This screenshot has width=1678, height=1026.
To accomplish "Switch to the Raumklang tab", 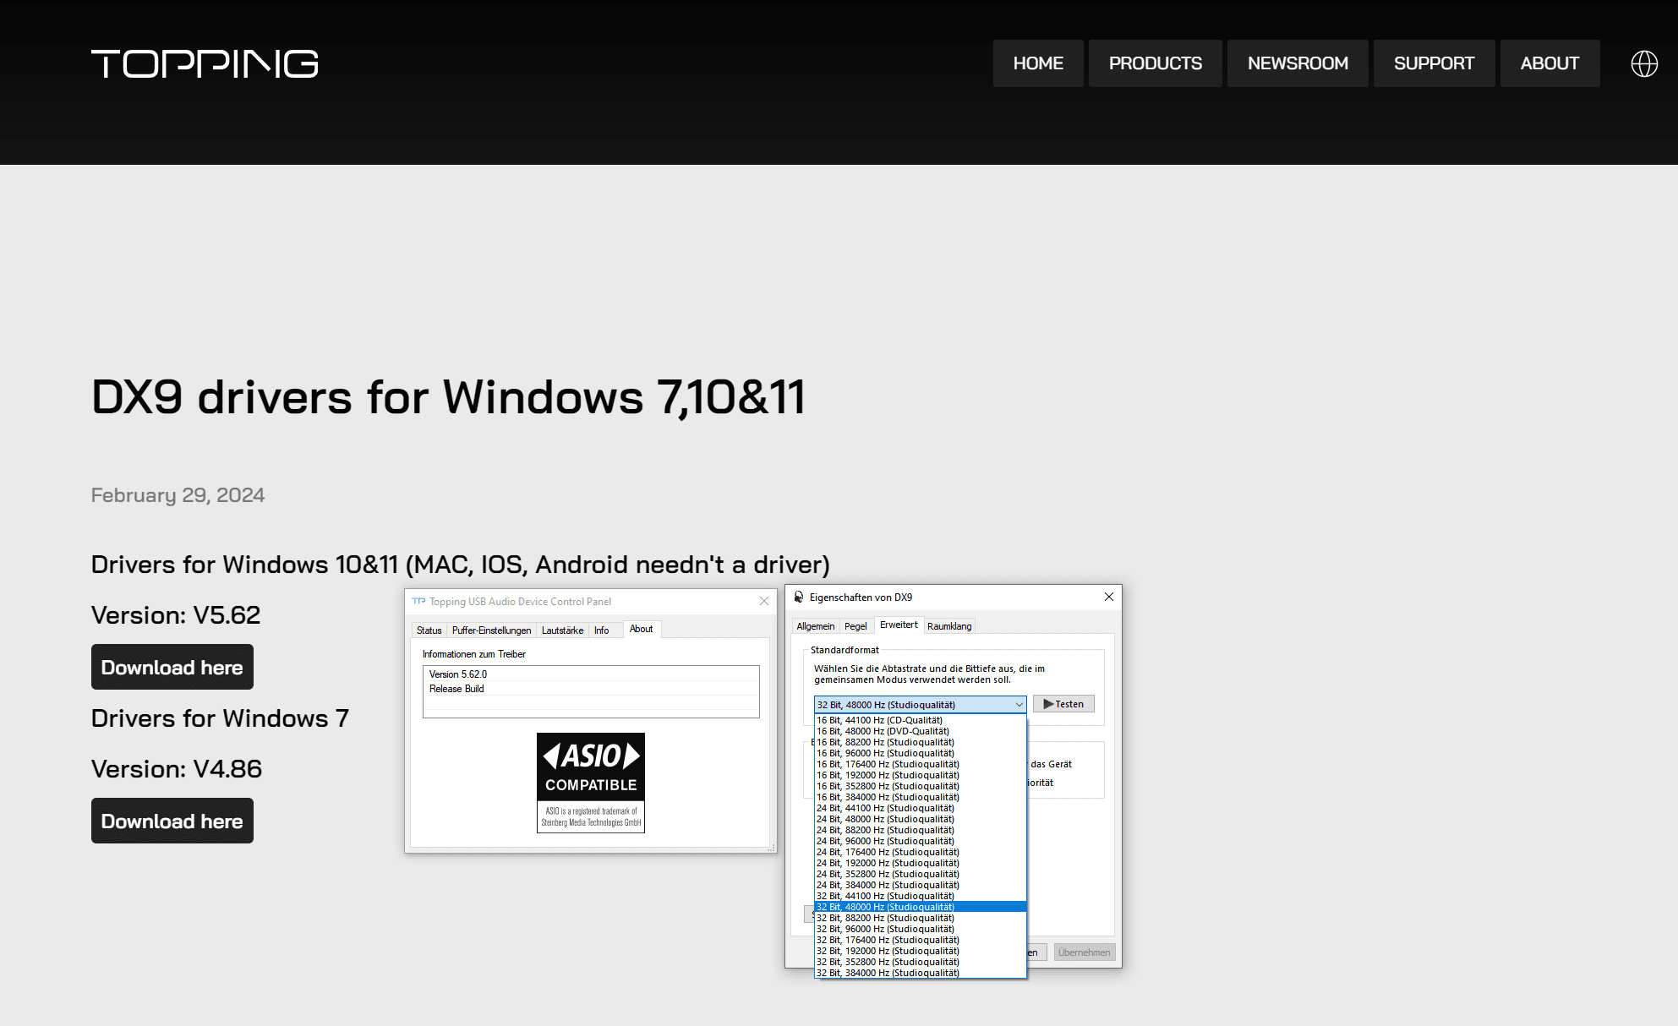I will pyautogui.click(x=949, y=626).
